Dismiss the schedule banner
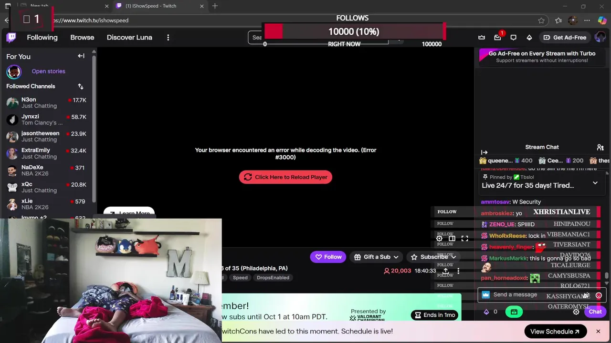Image resolution: width=611 pixels, height=343 pixels. pos(598,332)
